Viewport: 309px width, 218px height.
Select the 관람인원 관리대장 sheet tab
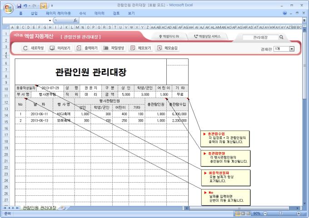[x=40, y=208]
